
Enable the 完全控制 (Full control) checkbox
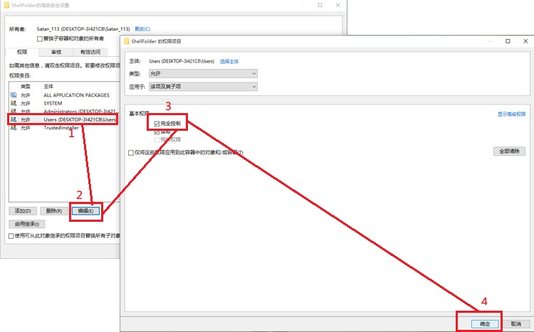(157, 124)
